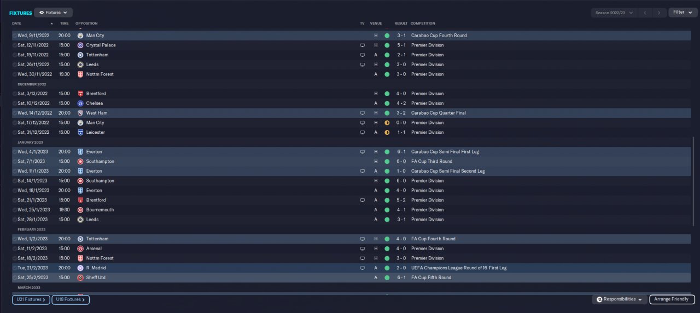Select the Wed, 18/1/2023 Everton fixture date
The image size is (700, 313).
point(33,191)
